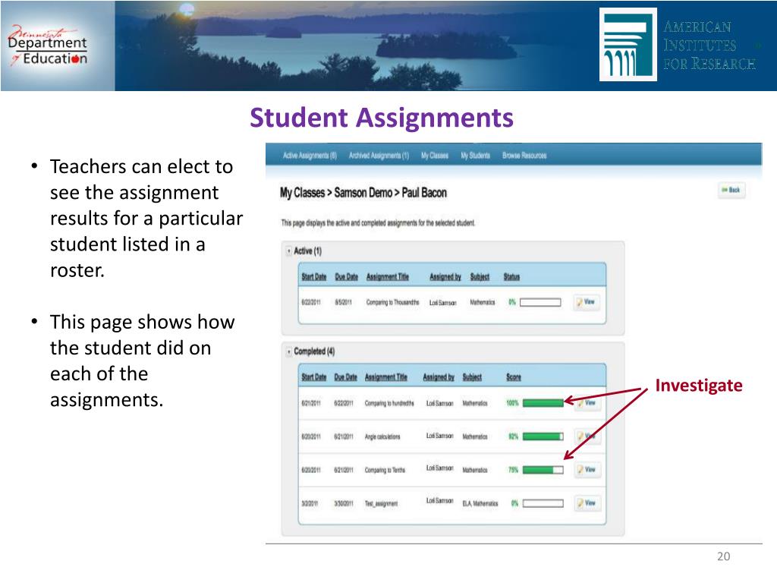Screen dimensions: 777x583
Task: Click the My Classes > Samson Demo > Paul Bacon breadcrumb
Action: point(363,193)
